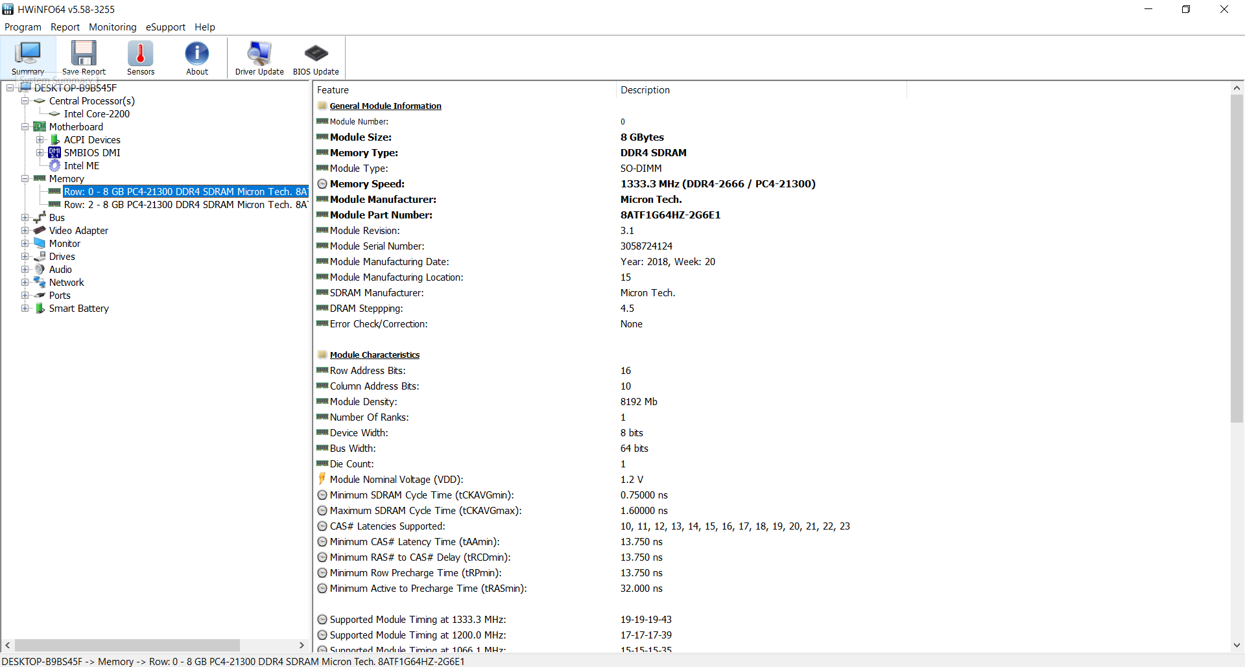The height and width of the screenshot is (667, 1245).
Task: Click the vertical scrollbar thumb
Action: click(x=1237, y=259)
